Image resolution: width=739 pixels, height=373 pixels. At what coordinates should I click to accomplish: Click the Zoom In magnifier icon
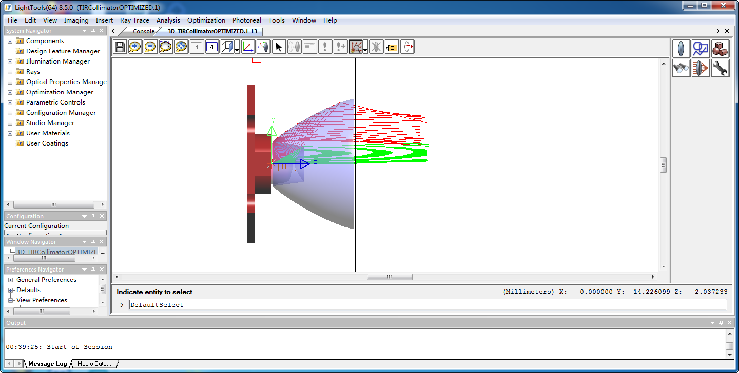[135, 47]
